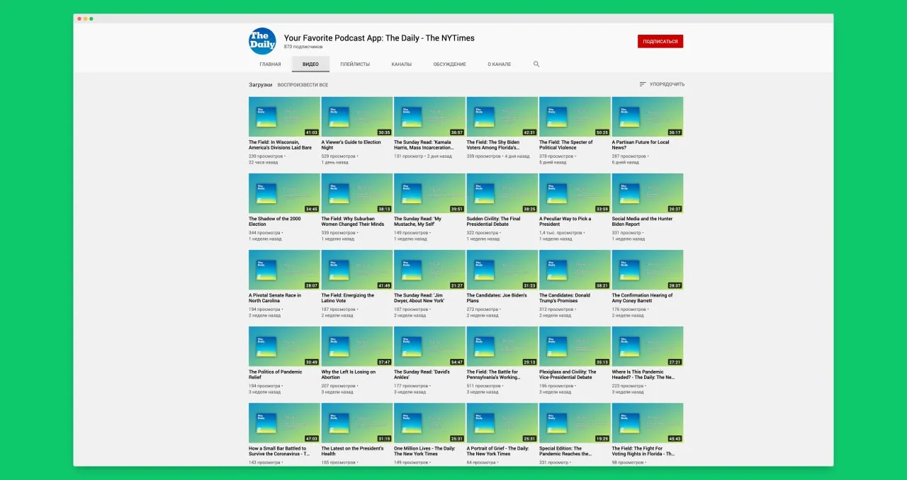Open A Peculiar Way to Pick a President thumbnail
Viewport: 907px width, 480px height.
[x=575, y=193]
